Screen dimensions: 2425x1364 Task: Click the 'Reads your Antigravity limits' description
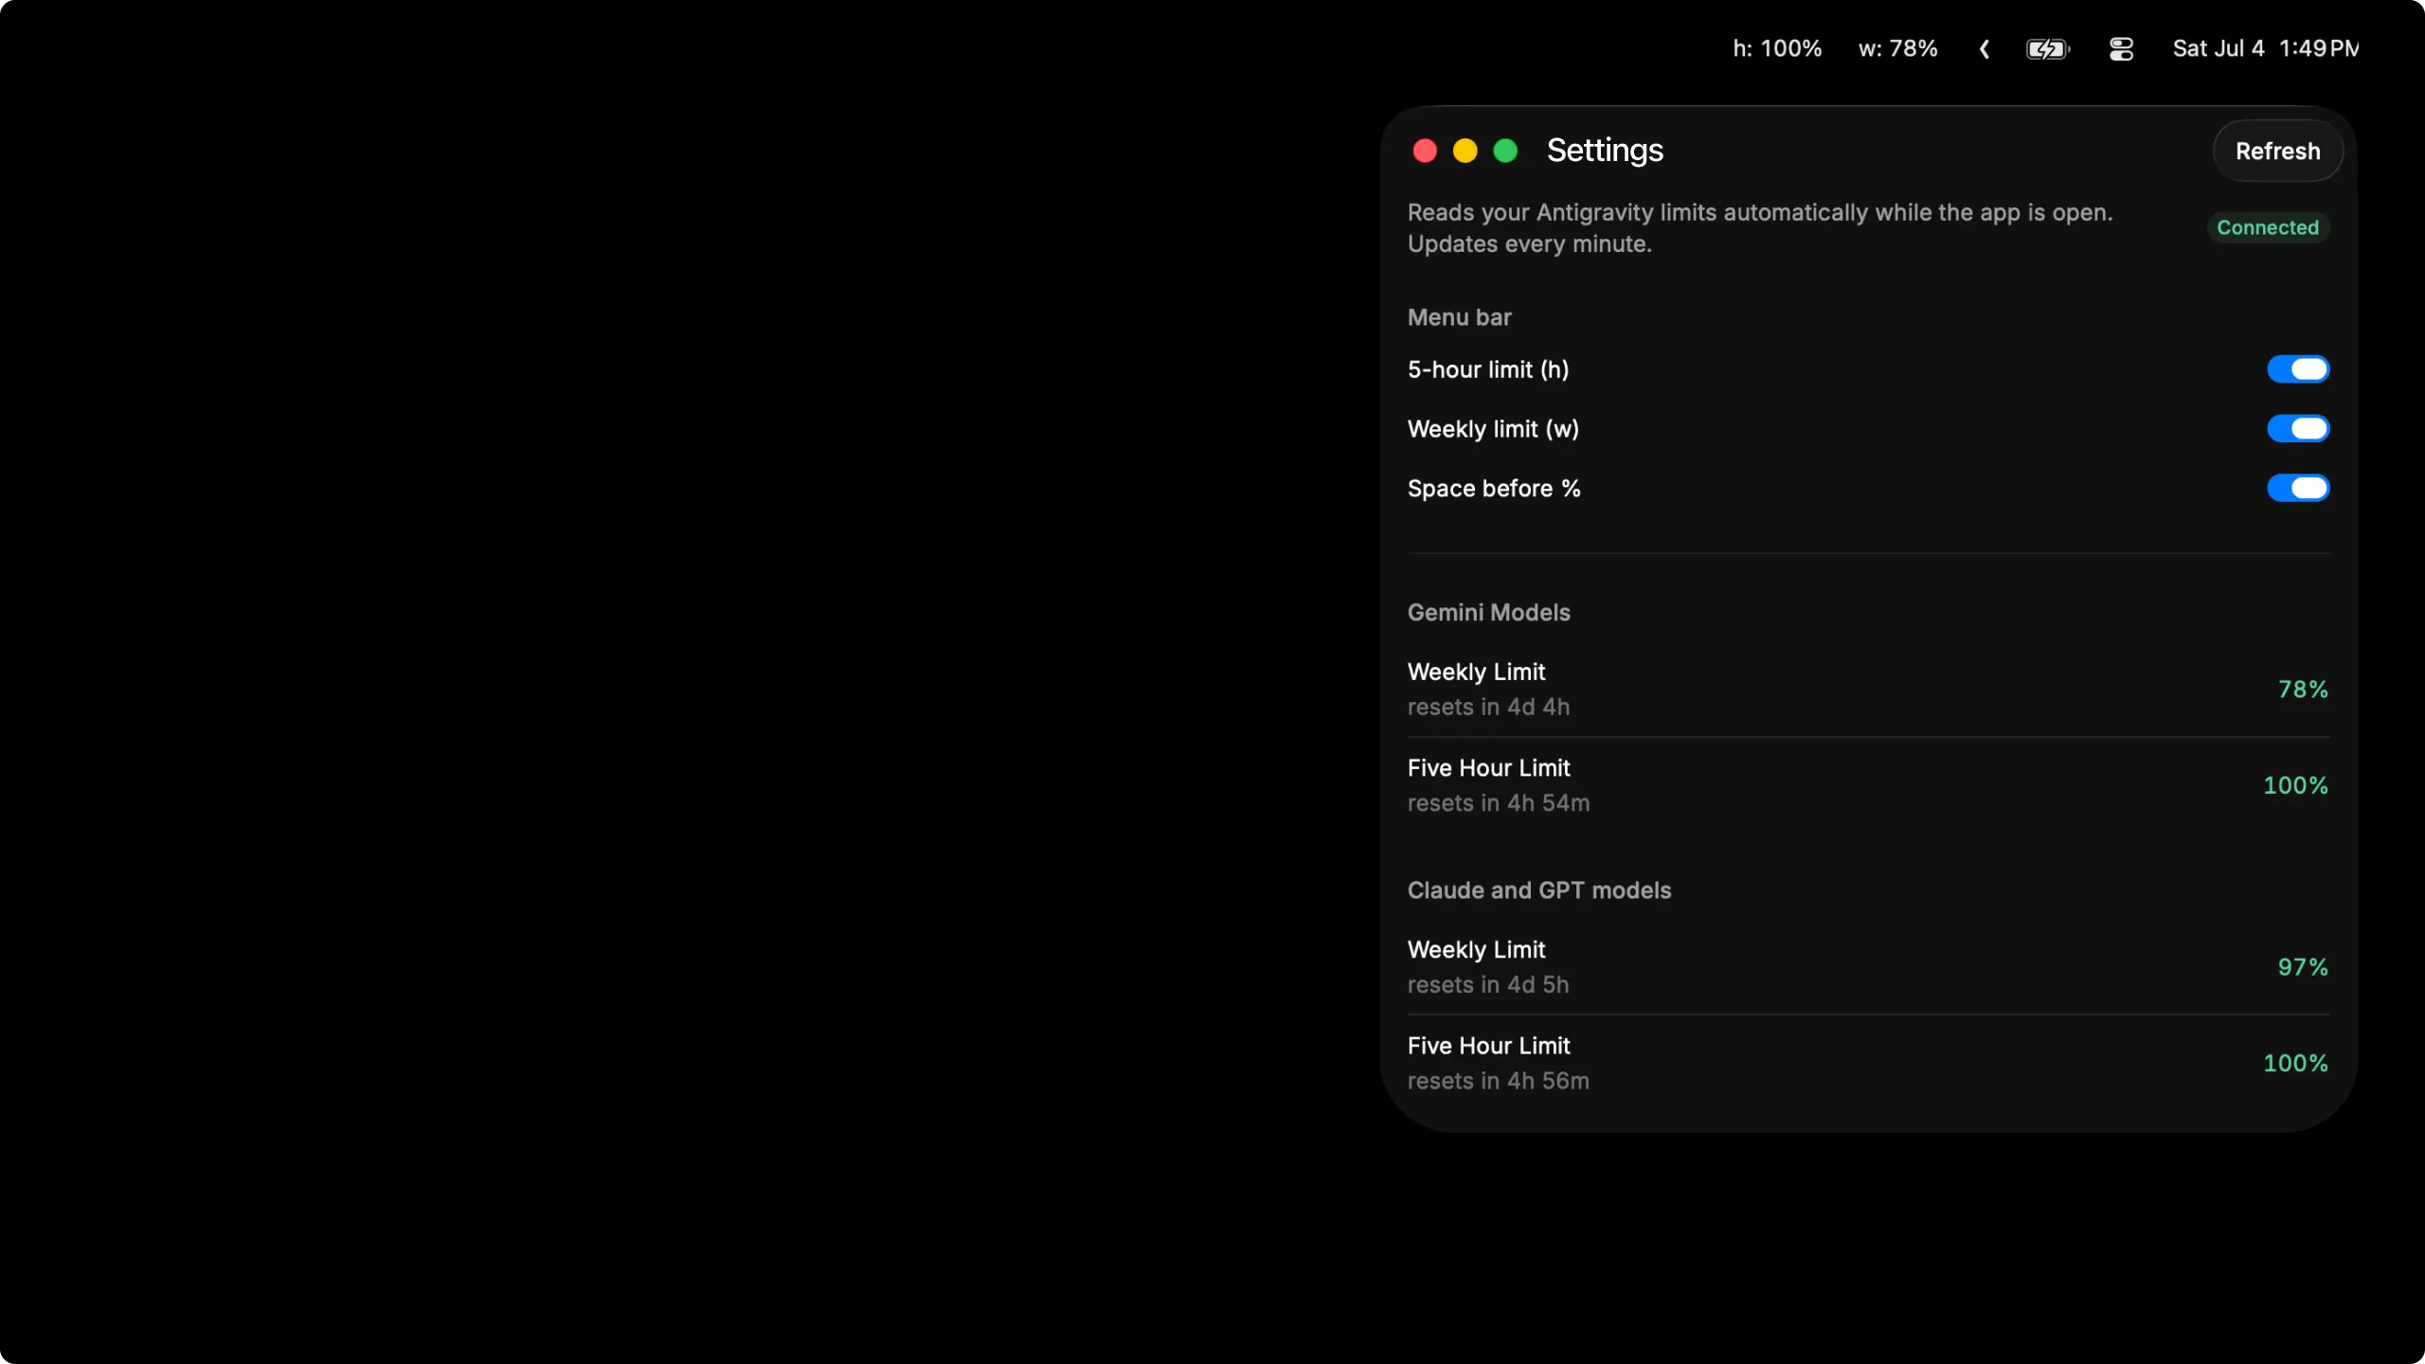[x=1760, y=228]
